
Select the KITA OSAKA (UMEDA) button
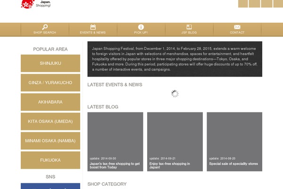(50, 121)
